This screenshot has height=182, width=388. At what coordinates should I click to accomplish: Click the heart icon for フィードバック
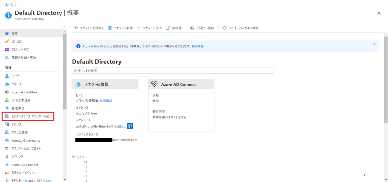pos(224,28)
